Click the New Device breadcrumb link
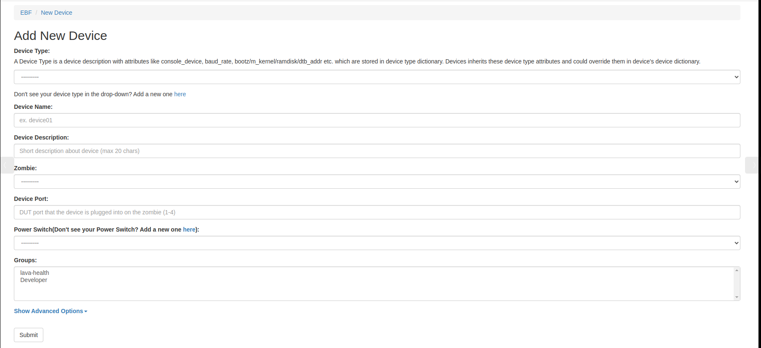The width and height of the screenshot is (761, 348). (x=56, y=13)
